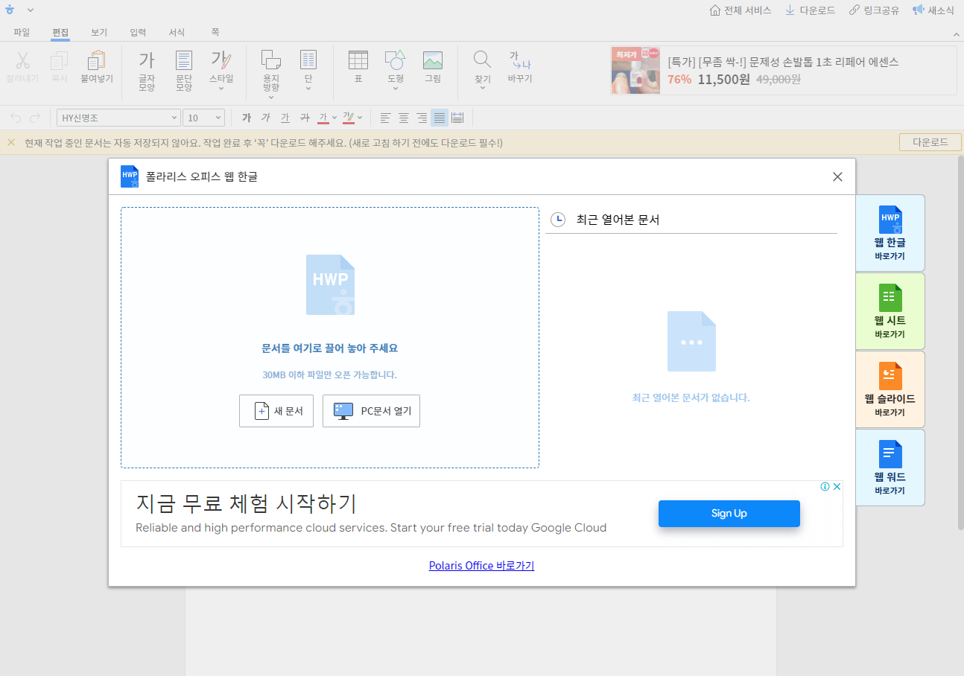Open the 웹 시트 바로가기 side shortcut
Screen dimensions: 964x676
click(890, 311)
